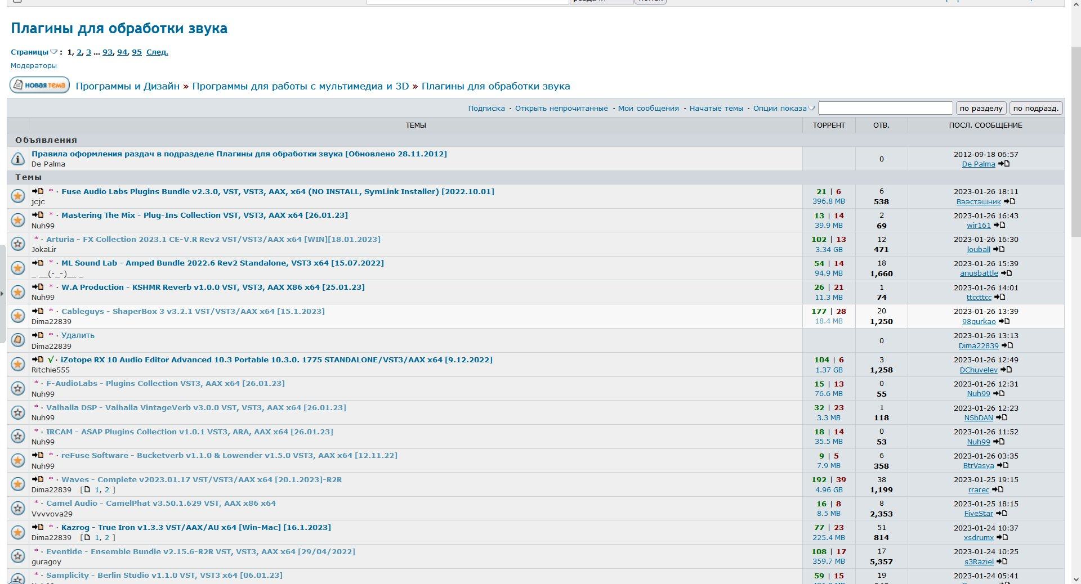Viewport: 1081px width, 584px height.
Task: Go to page 95 of the forum
Action: coord(137,52)
